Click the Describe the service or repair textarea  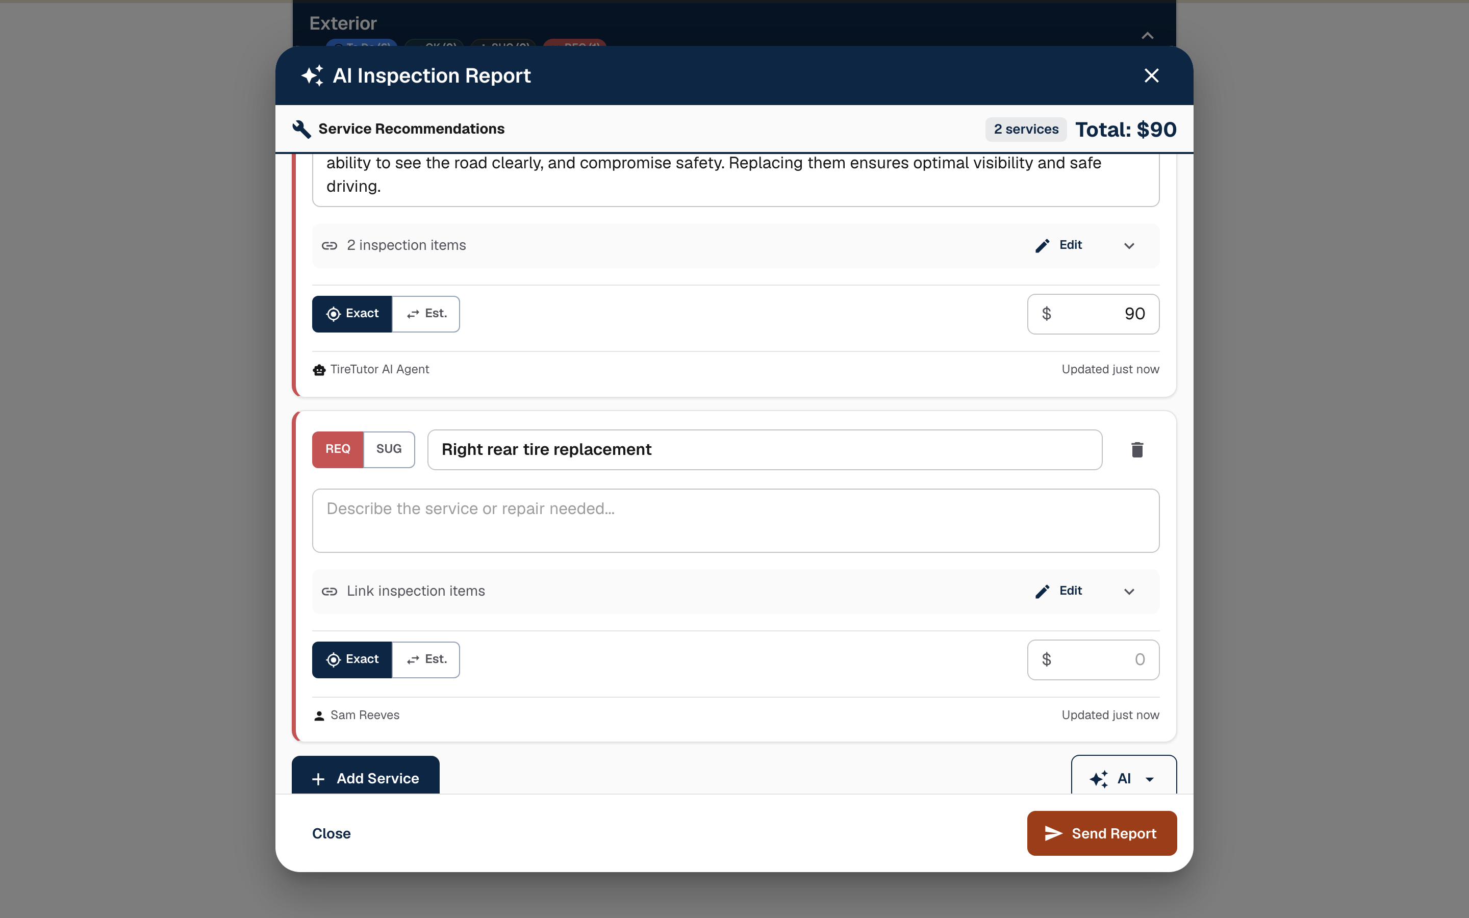pyautogui.click(x=735, y=520)
